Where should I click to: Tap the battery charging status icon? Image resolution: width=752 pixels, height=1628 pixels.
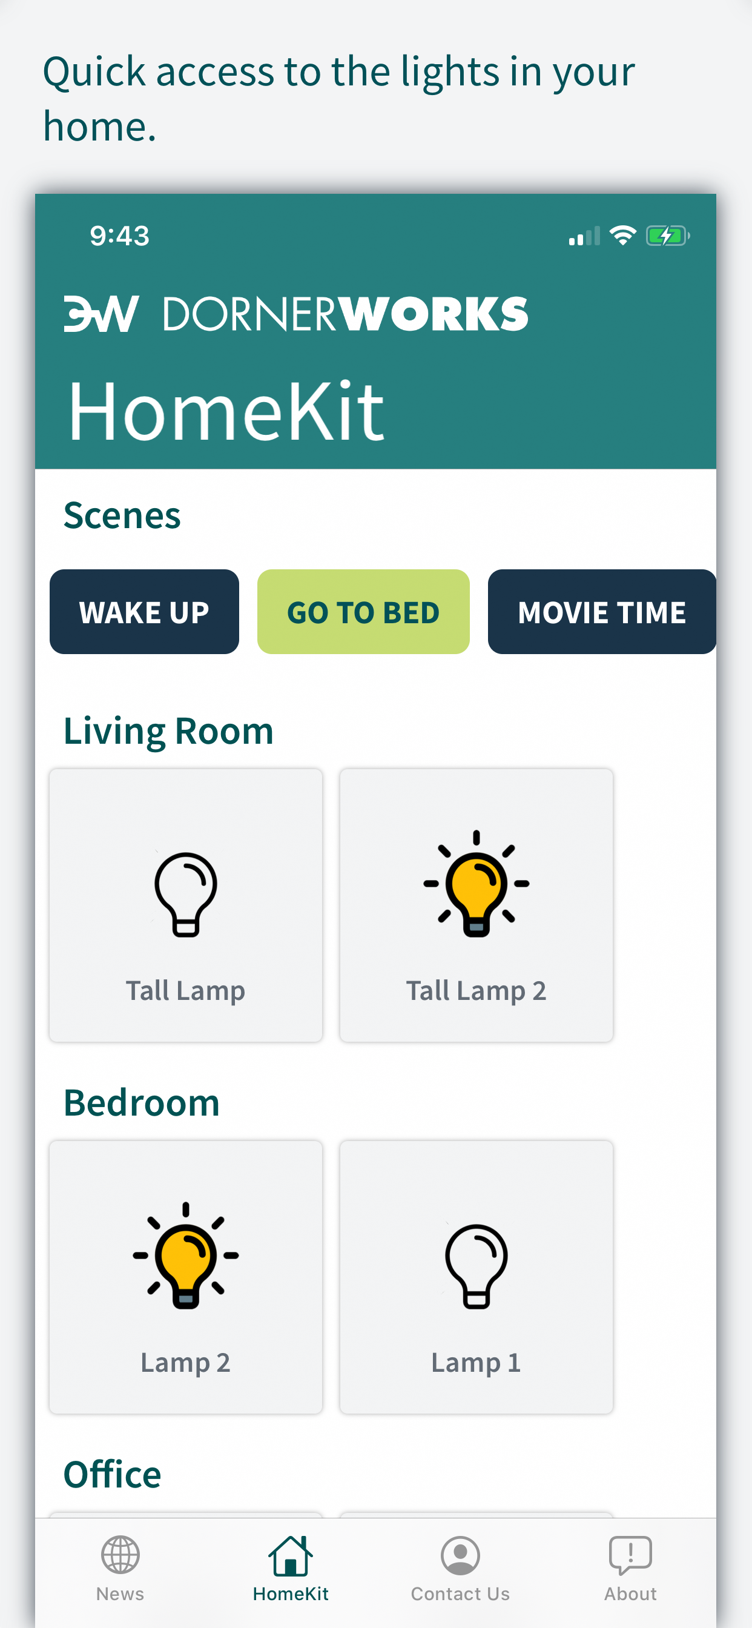668,236
